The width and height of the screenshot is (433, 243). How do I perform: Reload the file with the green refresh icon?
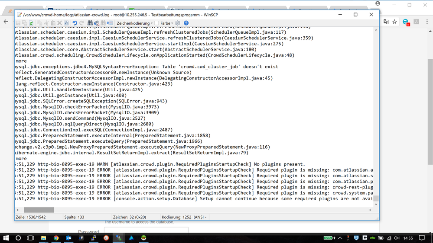31,23
